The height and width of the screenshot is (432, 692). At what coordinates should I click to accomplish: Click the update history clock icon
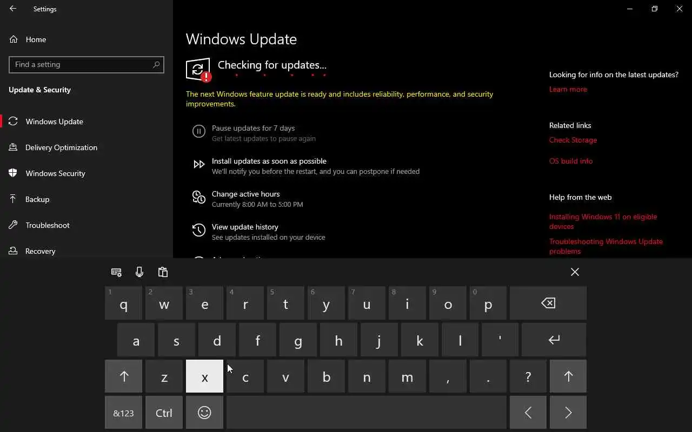tap(199, 231)
